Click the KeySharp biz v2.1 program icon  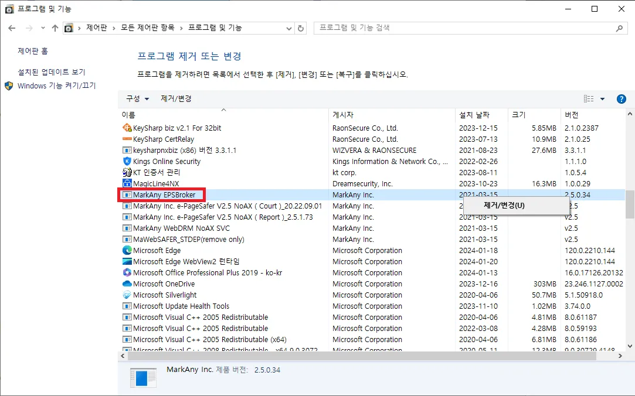pyautogui.click(x=127, y=128)
